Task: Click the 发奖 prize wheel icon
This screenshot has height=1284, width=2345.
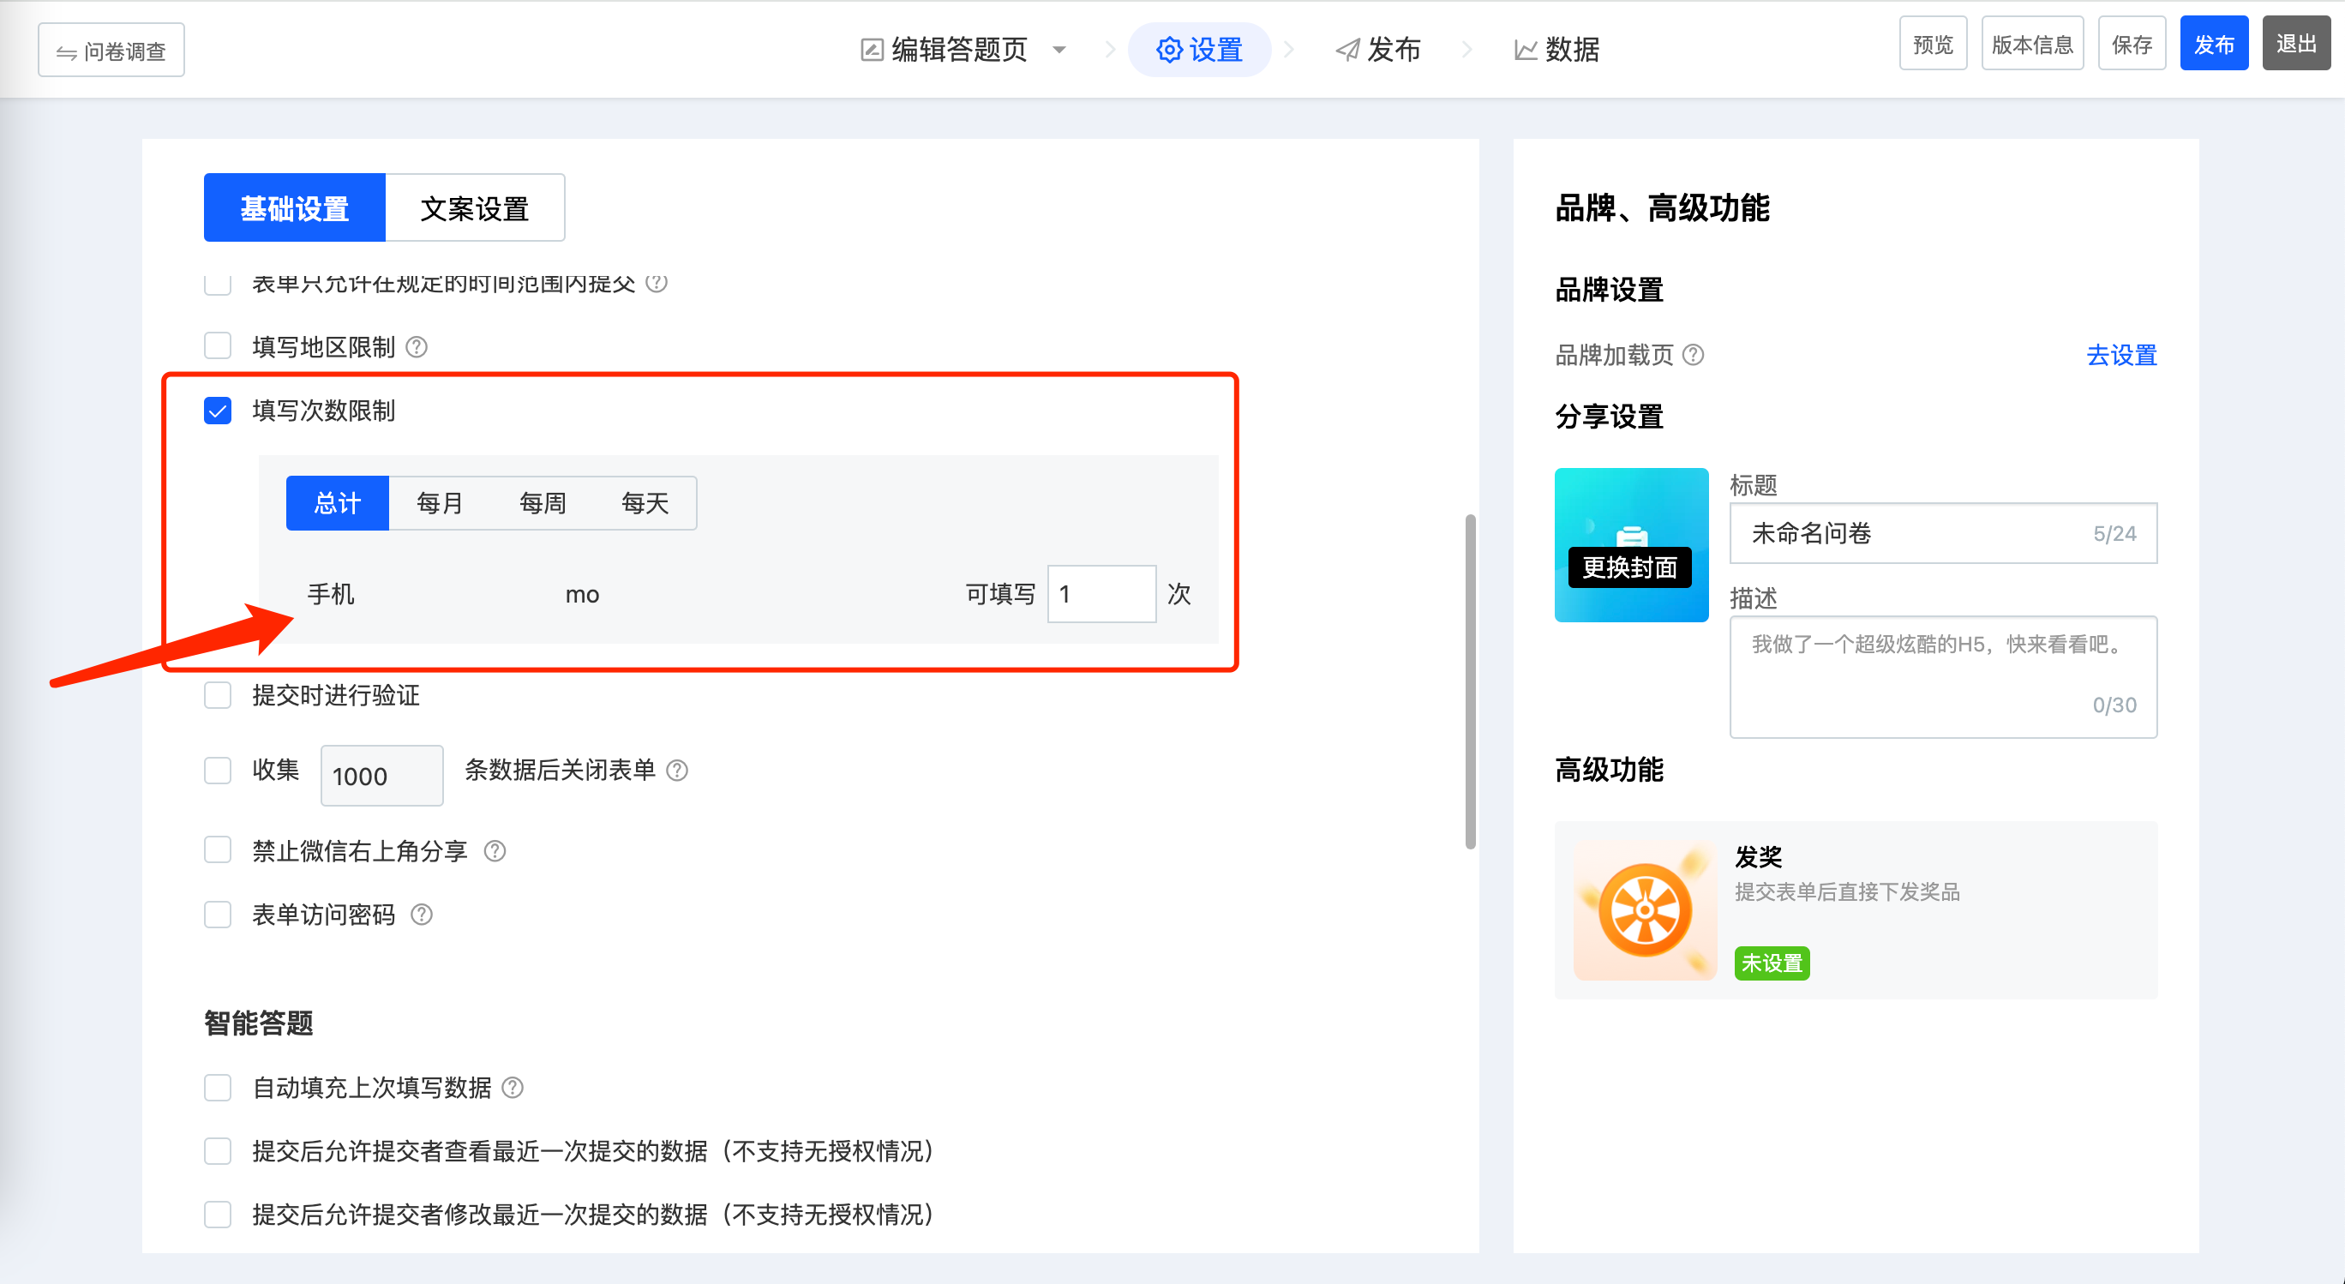Action: [1644, 910]
